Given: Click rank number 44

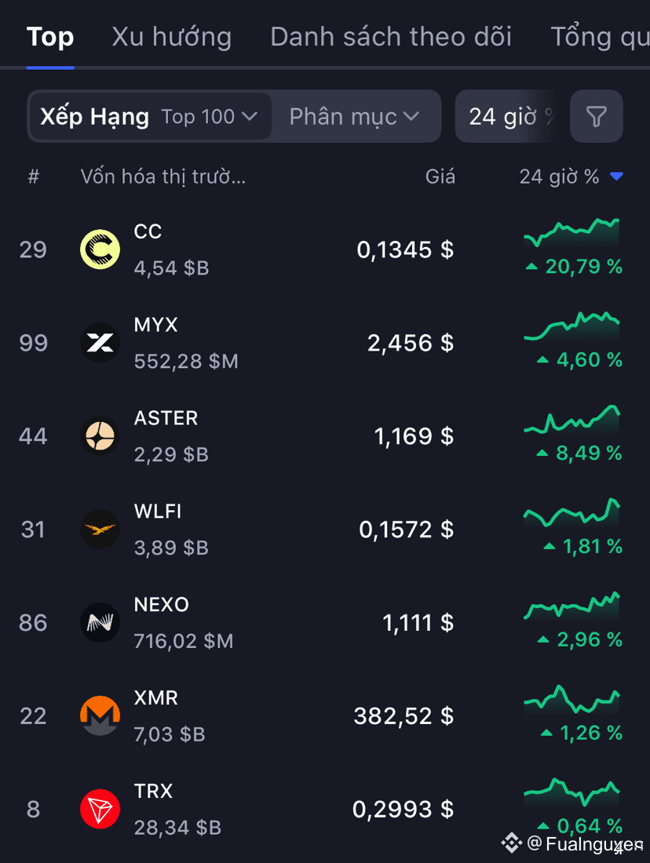Looking at the screenshot, I should (33, 436).
